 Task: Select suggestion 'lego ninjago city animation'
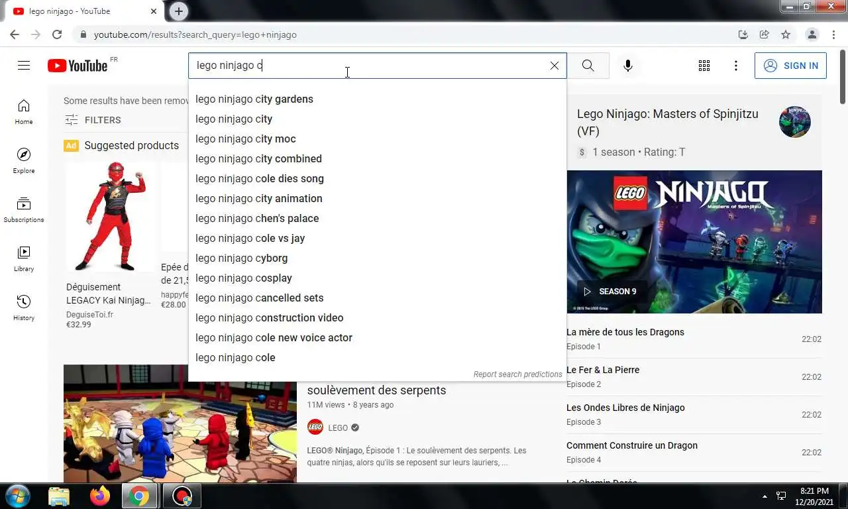[x=378, y=199]
